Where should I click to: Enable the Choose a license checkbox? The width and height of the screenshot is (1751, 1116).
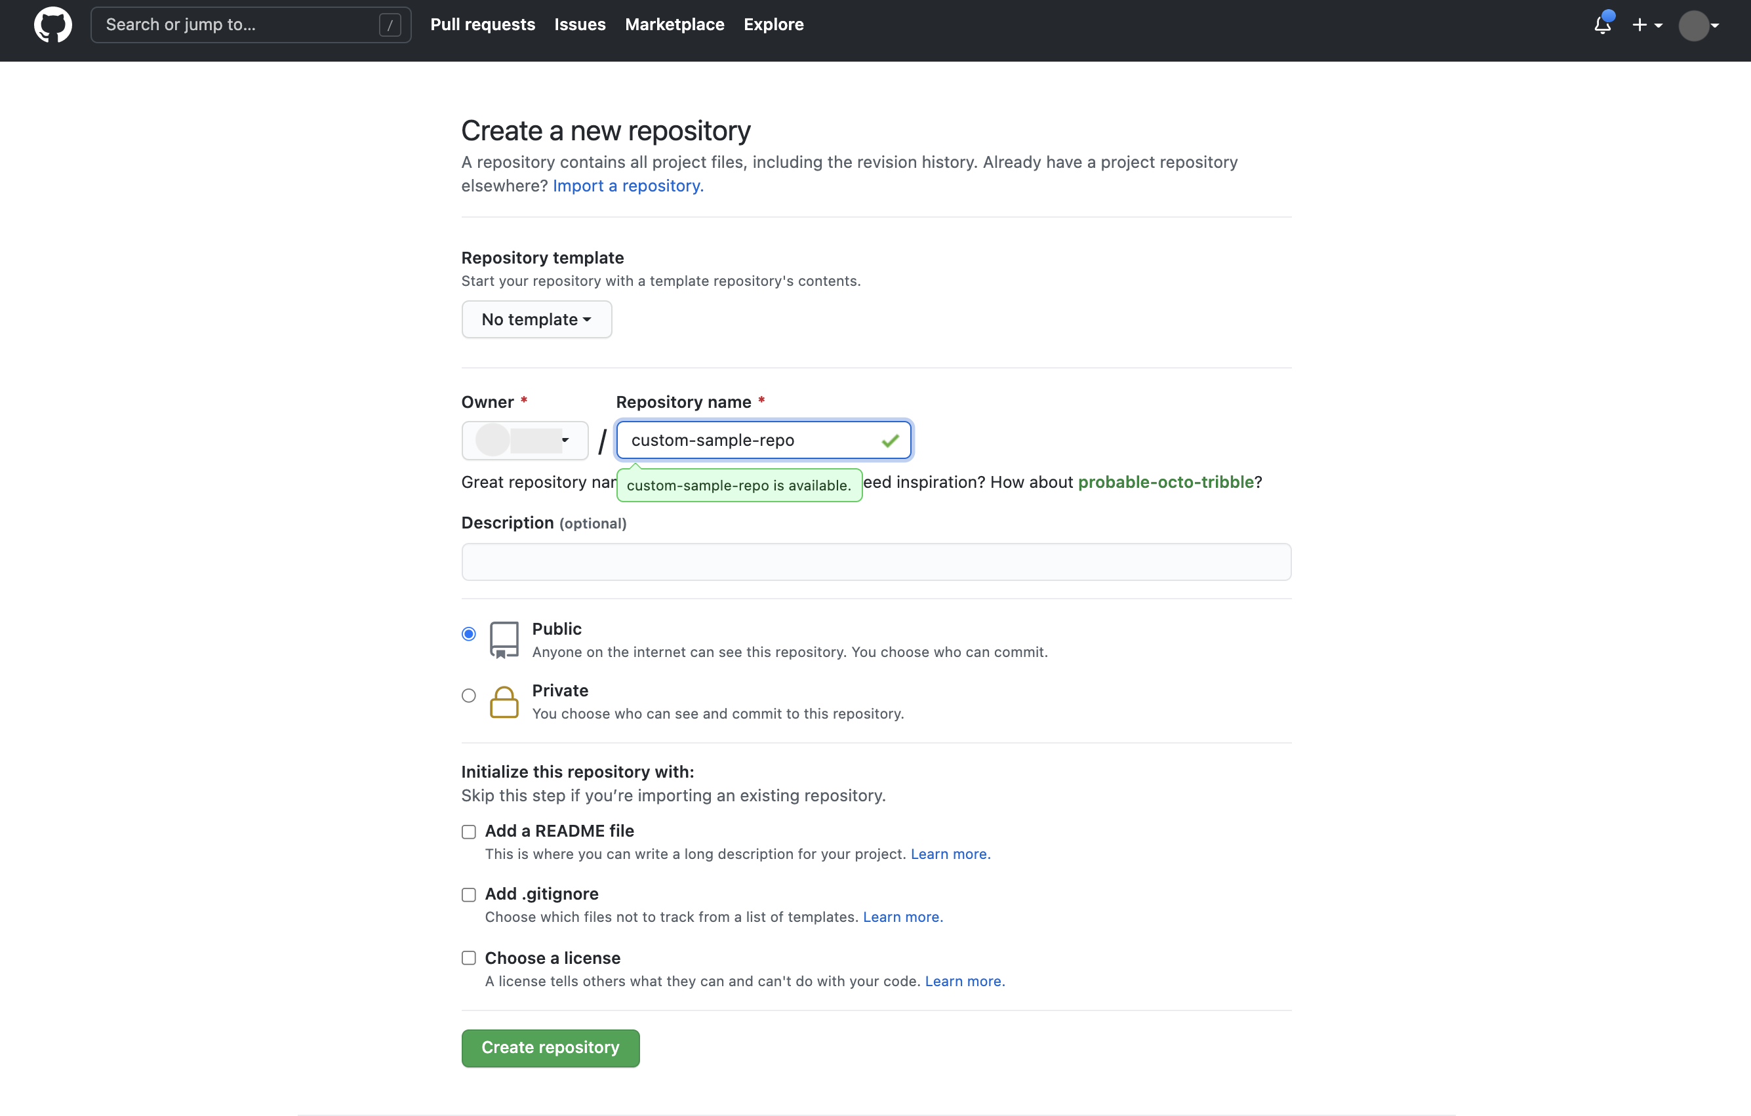[x=468, y=958]
